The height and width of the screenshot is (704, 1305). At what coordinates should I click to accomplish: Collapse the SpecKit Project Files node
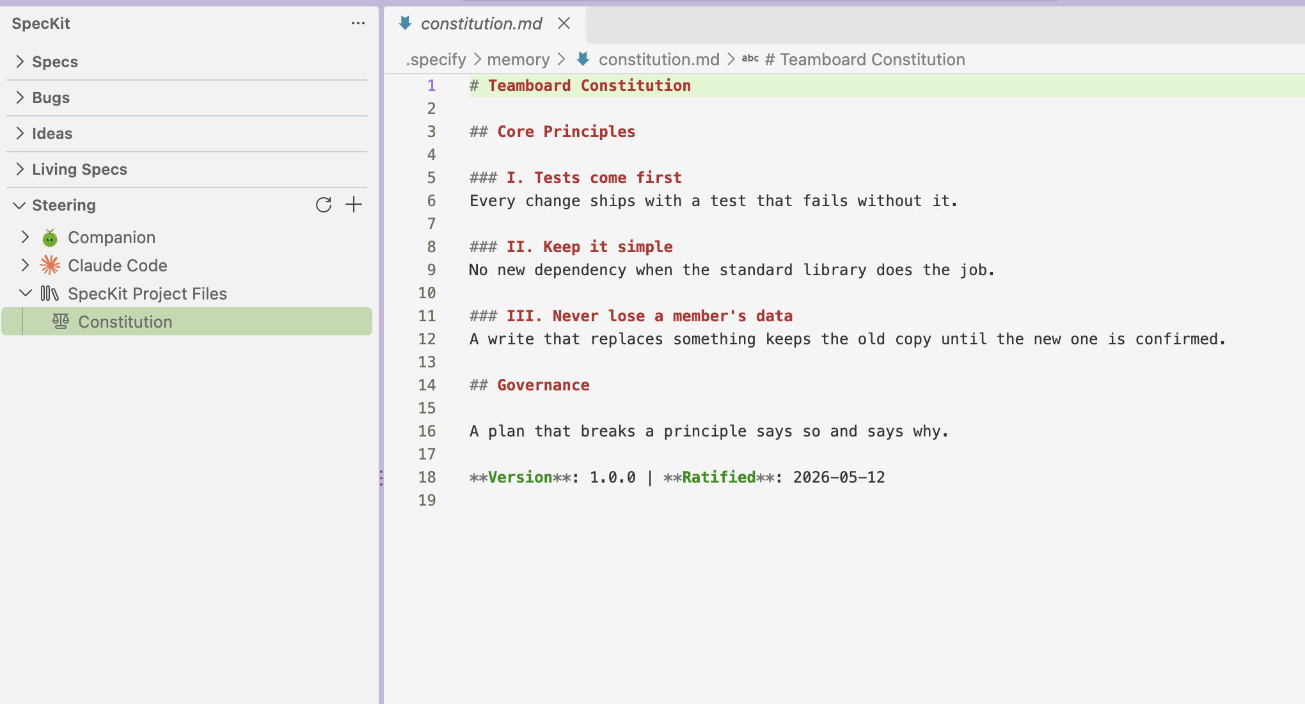coord(25,294)
